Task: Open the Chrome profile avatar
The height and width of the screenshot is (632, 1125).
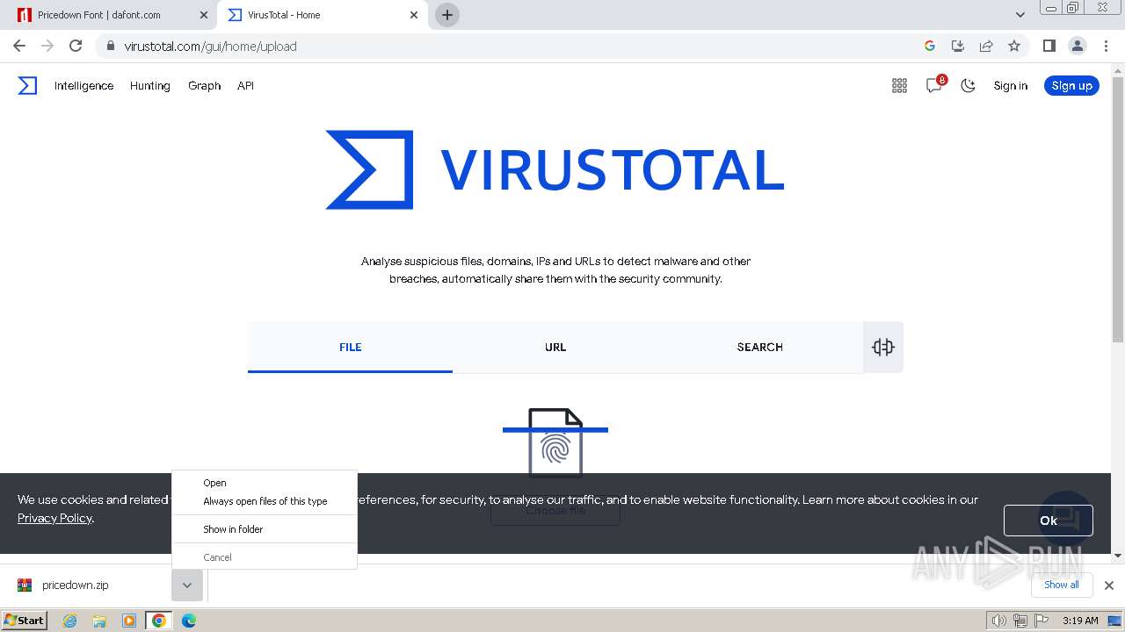Action: pyautogui.click(x=1077, y=46)
